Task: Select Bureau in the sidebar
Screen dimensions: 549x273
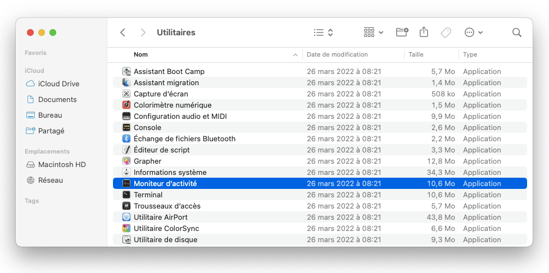Action: [44, 115]
